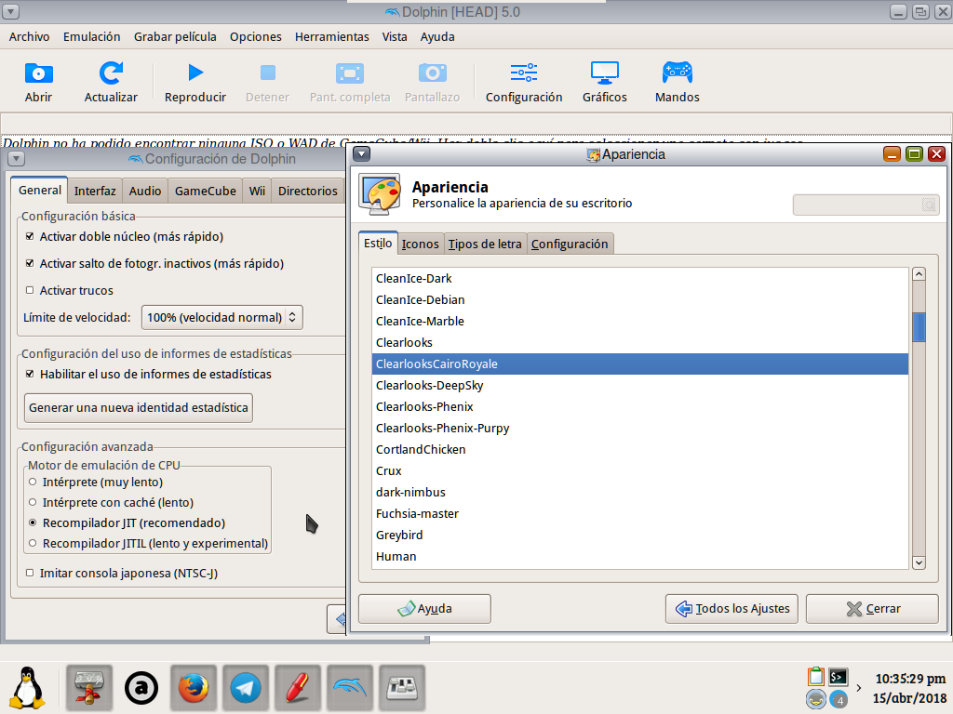Image resolution: width=953 pixels, height=714 pixels.
Task: Click the Detener stop icon
Action: click(267, 73)
